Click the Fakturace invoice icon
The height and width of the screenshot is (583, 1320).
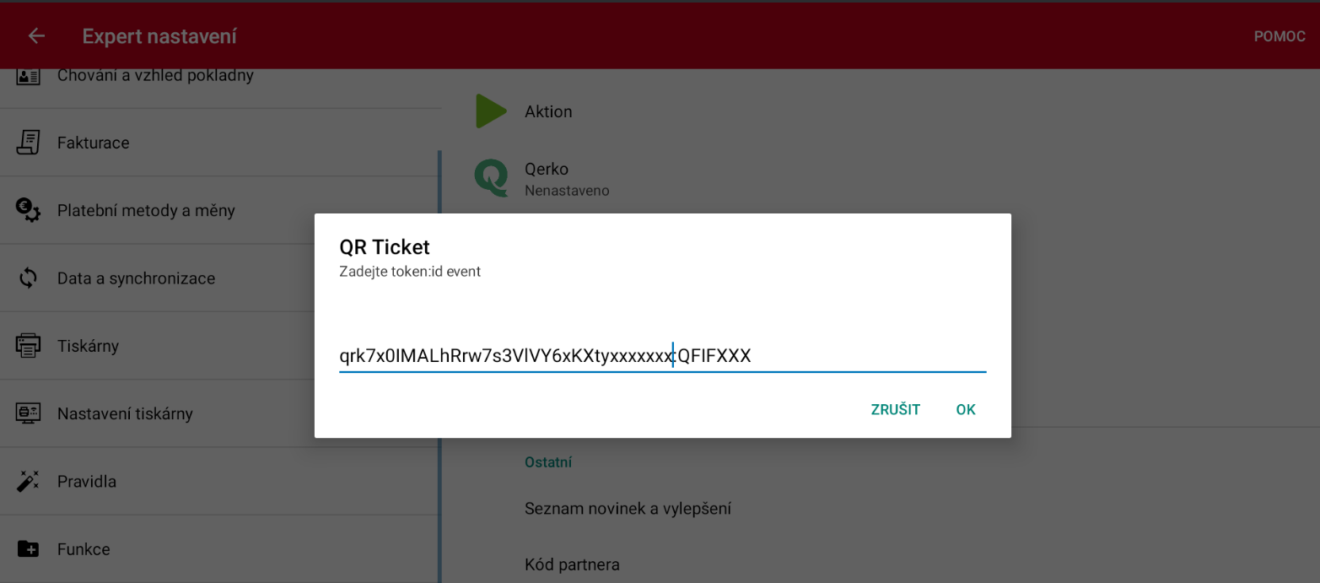[x=28, y=143]
